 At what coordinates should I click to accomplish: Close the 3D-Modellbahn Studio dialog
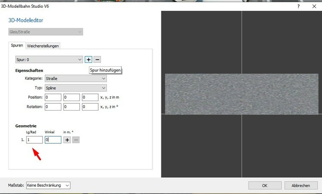click(x=314, y=6)
